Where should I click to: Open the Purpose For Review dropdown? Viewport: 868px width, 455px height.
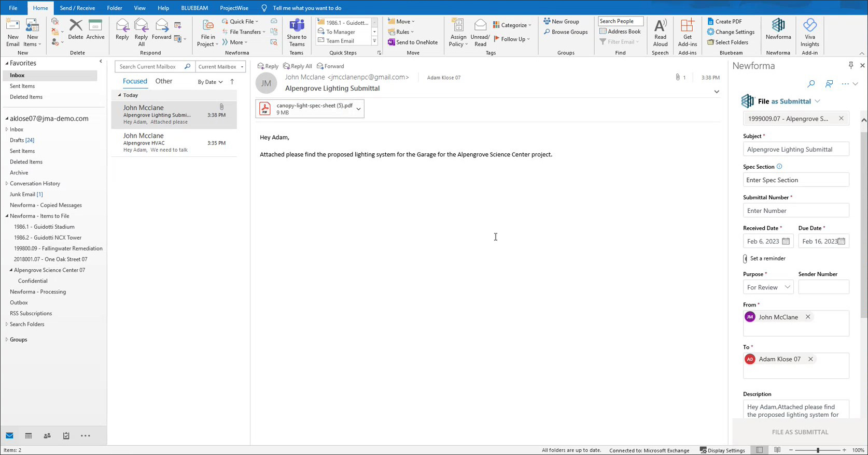pos(768,287)
